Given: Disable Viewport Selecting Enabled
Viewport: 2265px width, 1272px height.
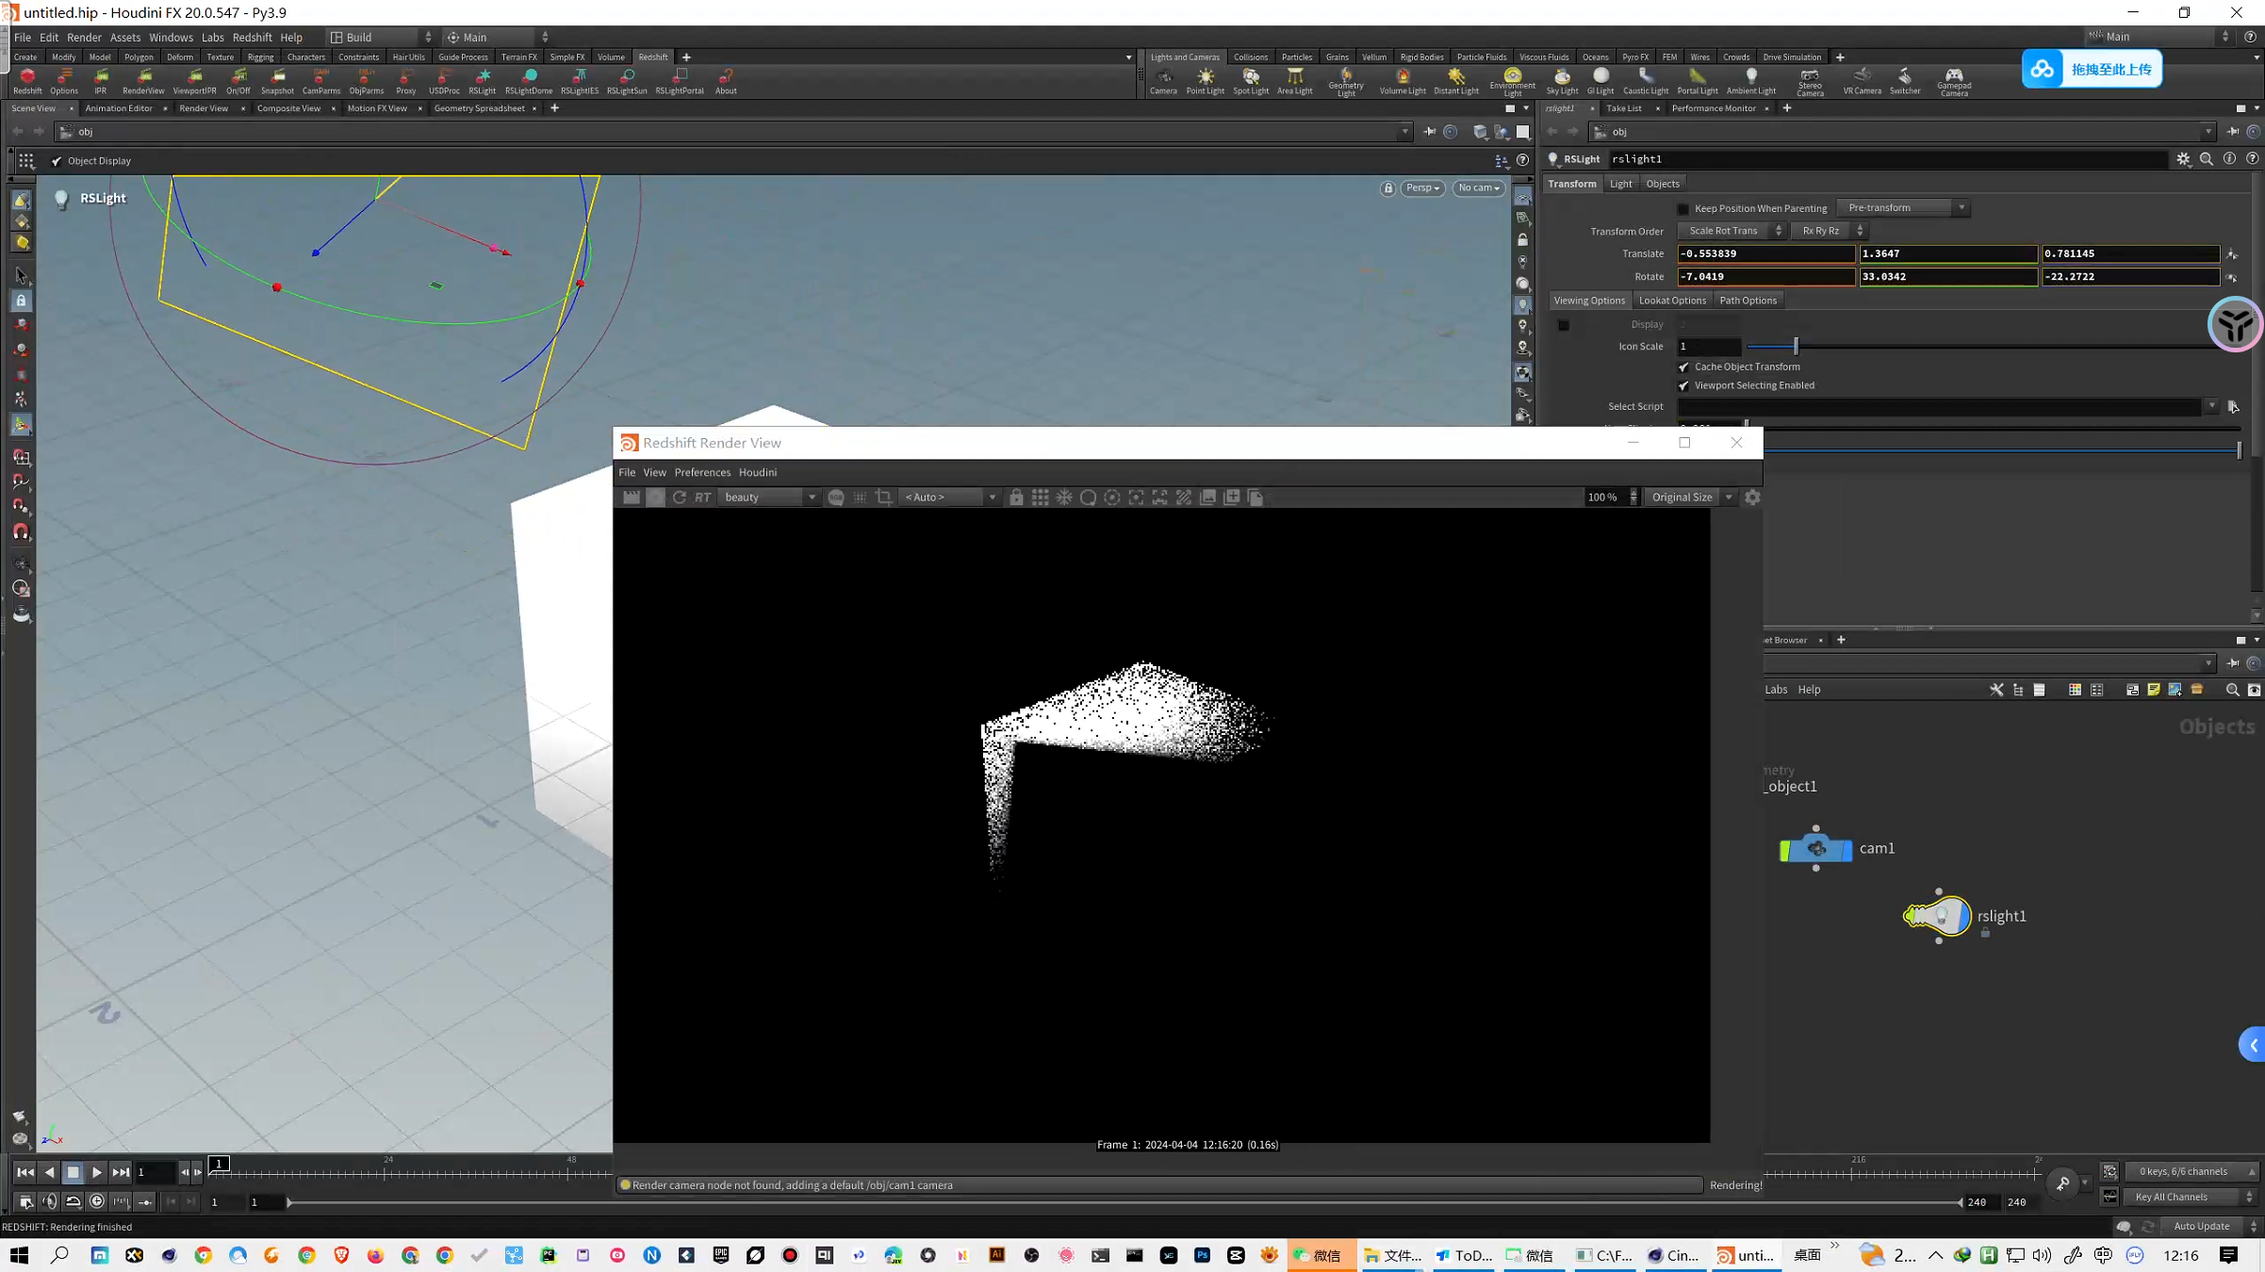Looking at the screenshot, I should tap(1683, 385).
